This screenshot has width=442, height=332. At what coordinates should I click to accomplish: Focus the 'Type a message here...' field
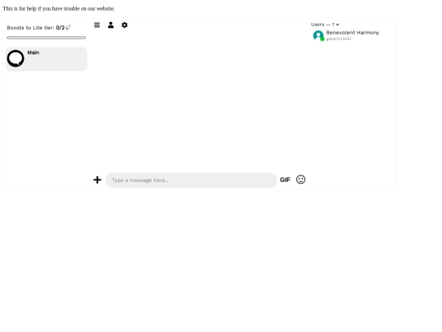tap(191, 180)
